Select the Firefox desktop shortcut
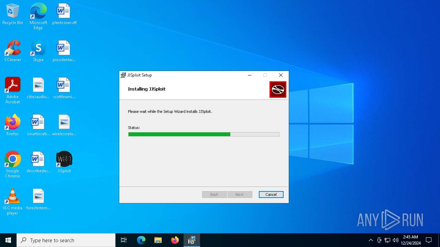The width and height of the screenshot is (440, 247). coord(13,126)
